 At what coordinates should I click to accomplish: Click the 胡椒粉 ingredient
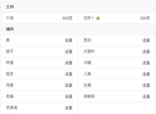(x=89, y=96)
